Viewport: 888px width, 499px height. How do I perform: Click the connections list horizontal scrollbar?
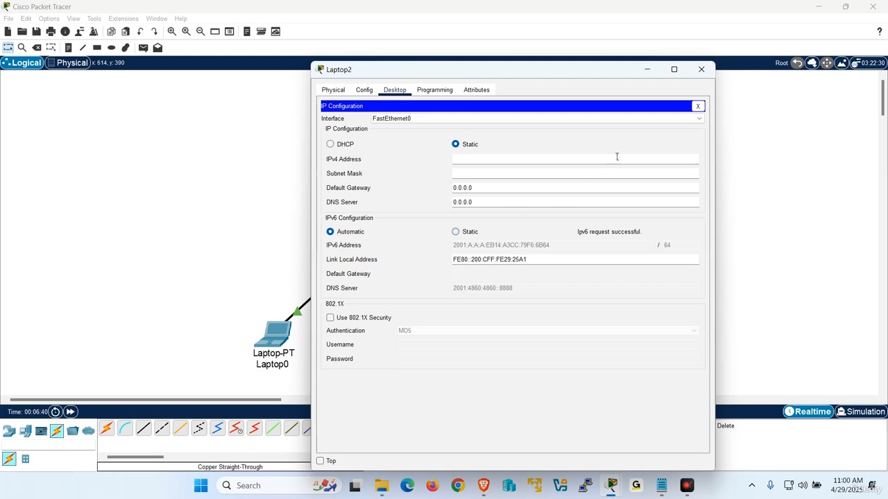coord(135,457)
